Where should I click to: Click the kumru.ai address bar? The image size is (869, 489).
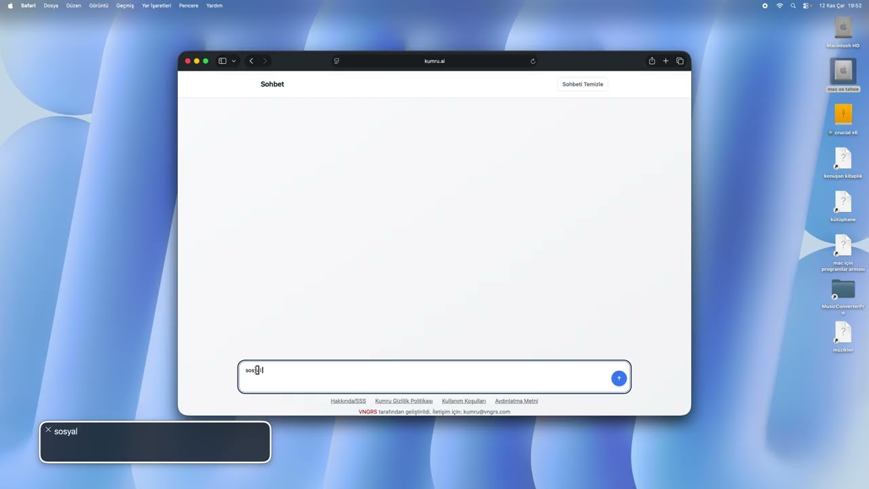click(434, 61)
